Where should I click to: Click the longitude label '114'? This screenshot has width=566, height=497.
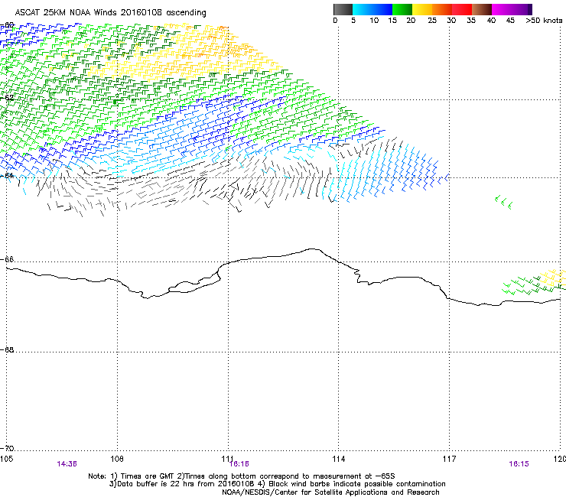tap(339, 458)
